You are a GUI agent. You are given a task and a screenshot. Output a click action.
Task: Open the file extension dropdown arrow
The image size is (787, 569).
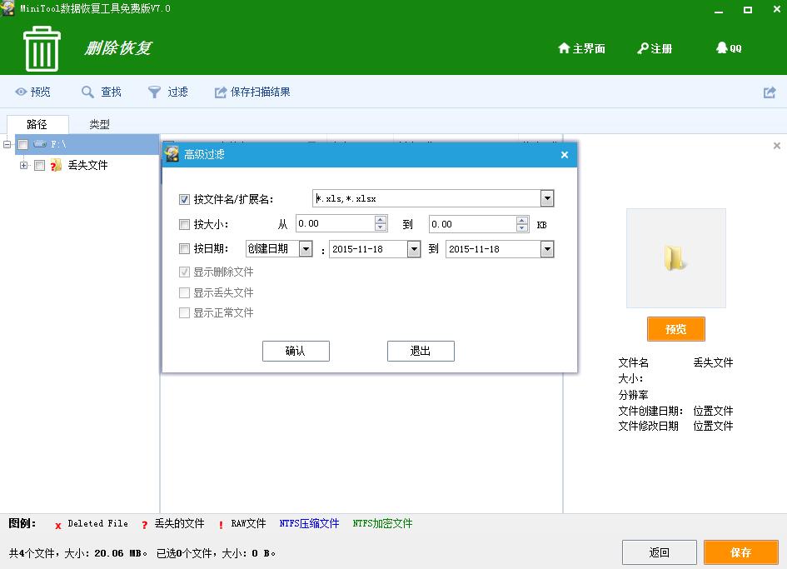coord(547,198)
